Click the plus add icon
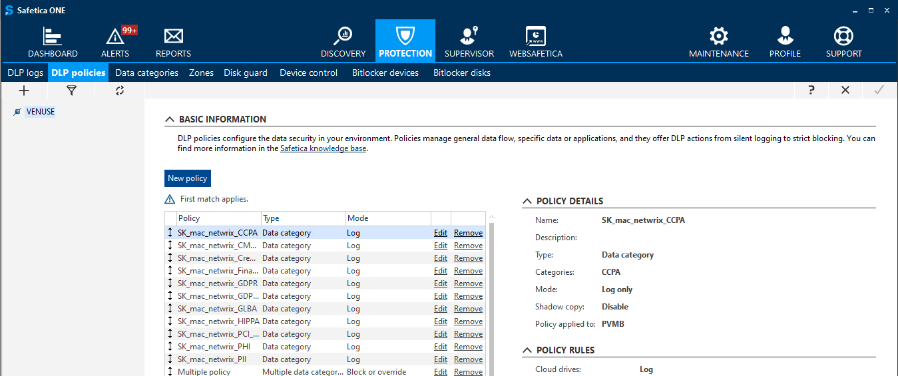This screenshot has height=376, width=898. [24, 91]
